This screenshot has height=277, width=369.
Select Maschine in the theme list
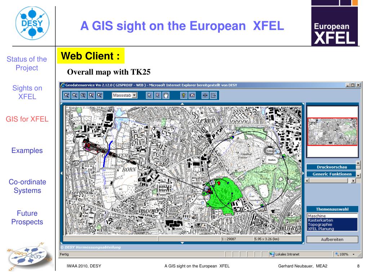[x=317, y=216]
